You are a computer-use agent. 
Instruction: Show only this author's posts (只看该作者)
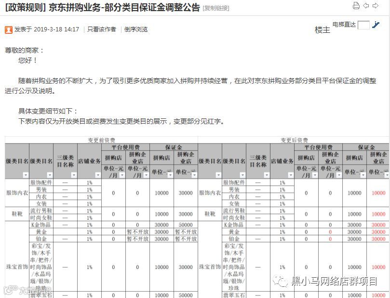pos(102,29)
